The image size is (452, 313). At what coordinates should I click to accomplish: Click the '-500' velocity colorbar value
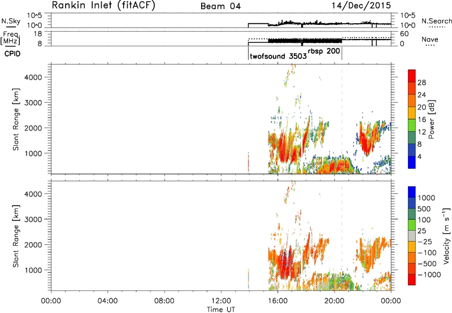427,264
